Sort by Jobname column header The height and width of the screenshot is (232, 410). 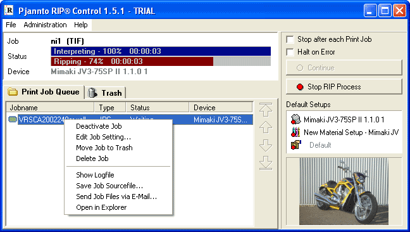50,108
